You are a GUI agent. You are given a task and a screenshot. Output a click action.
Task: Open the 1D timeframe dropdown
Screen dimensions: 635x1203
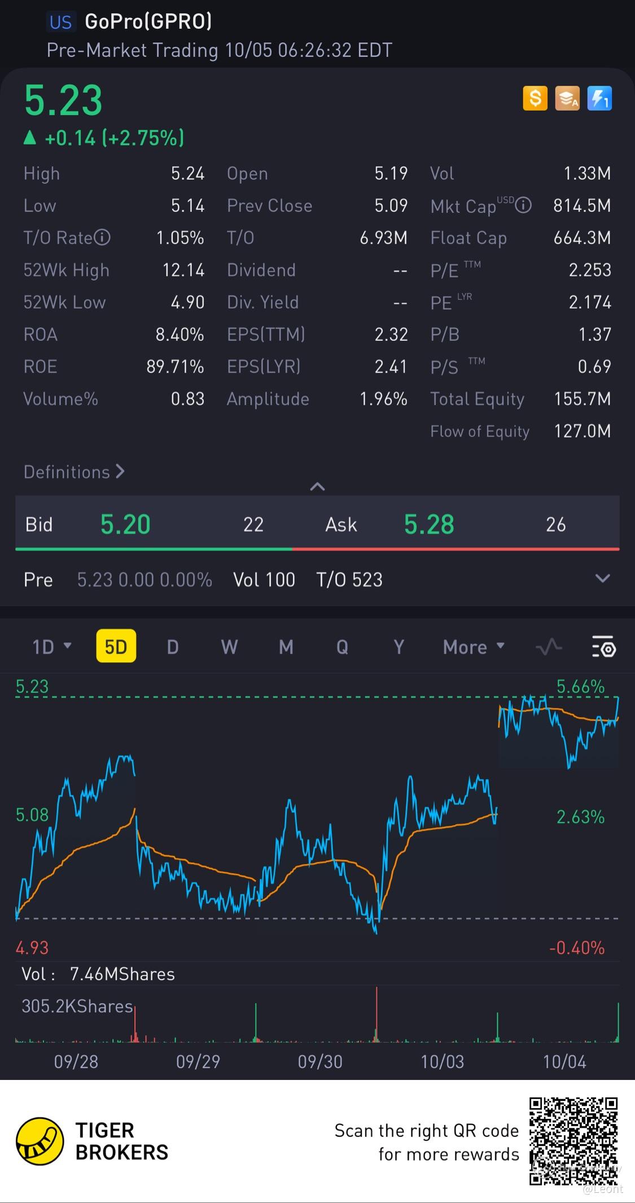click(x=51, y=647)
